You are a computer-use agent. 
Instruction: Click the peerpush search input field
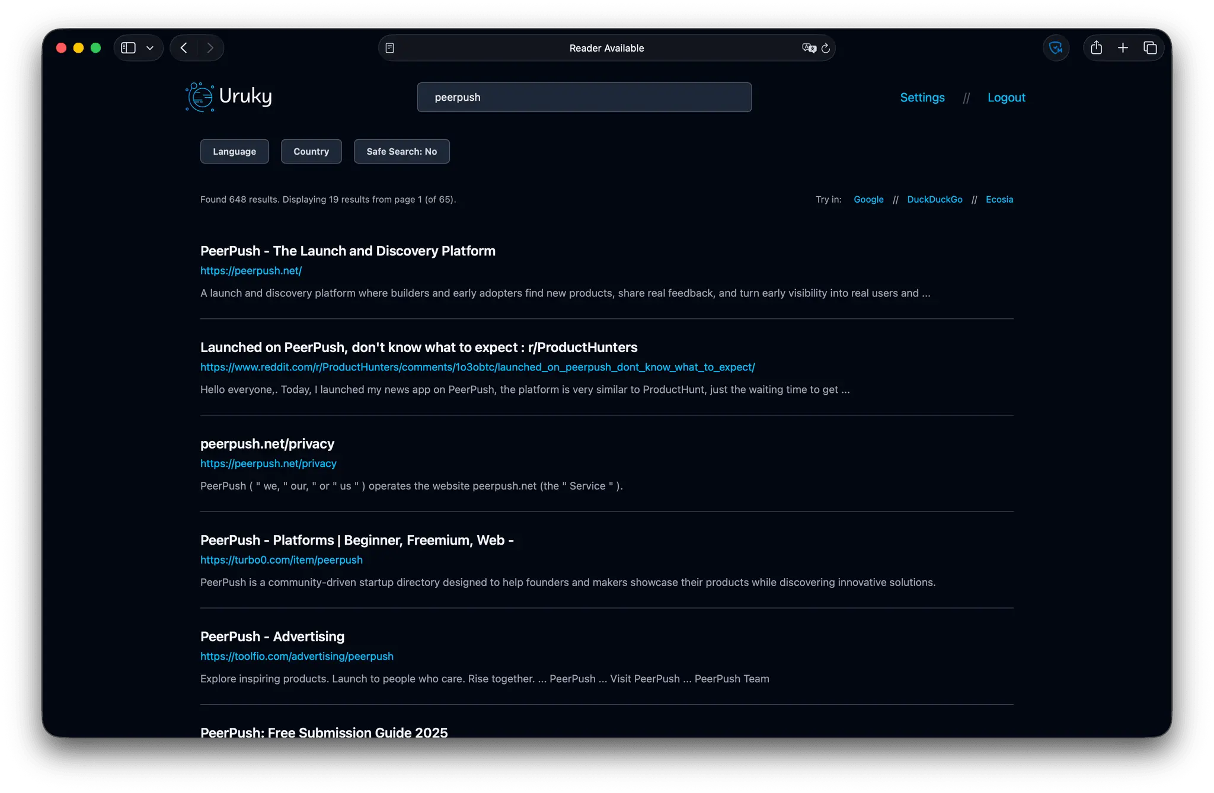pyautogui.click(x=584, y=97)
